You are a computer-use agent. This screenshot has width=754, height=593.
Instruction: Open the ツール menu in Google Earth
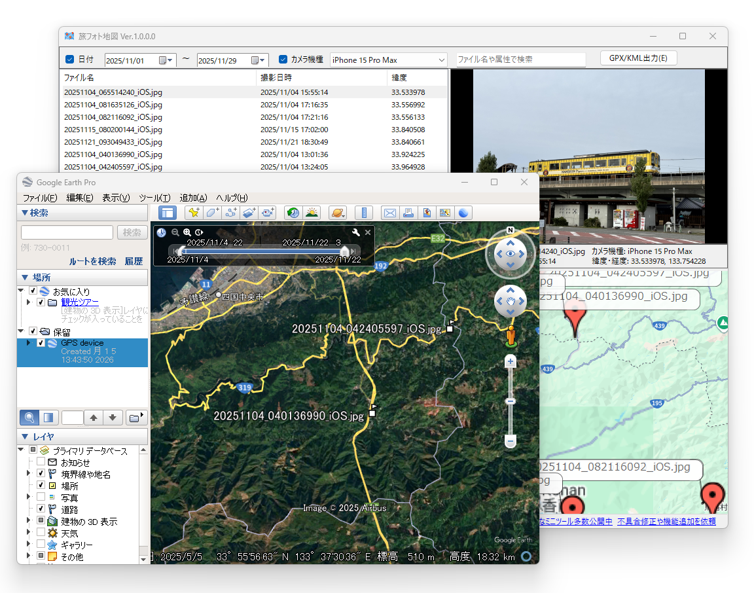coord(154,198)
